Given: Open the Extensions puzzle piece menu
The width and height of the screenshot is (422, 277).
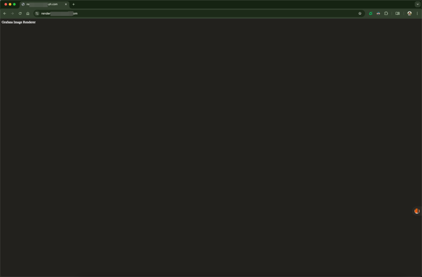Looking at the screenshot, I should [386, 13].
